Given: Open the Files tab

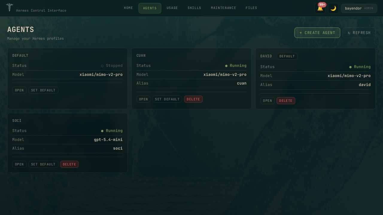Looking at the screenshot, I should [x=251, y=8].
